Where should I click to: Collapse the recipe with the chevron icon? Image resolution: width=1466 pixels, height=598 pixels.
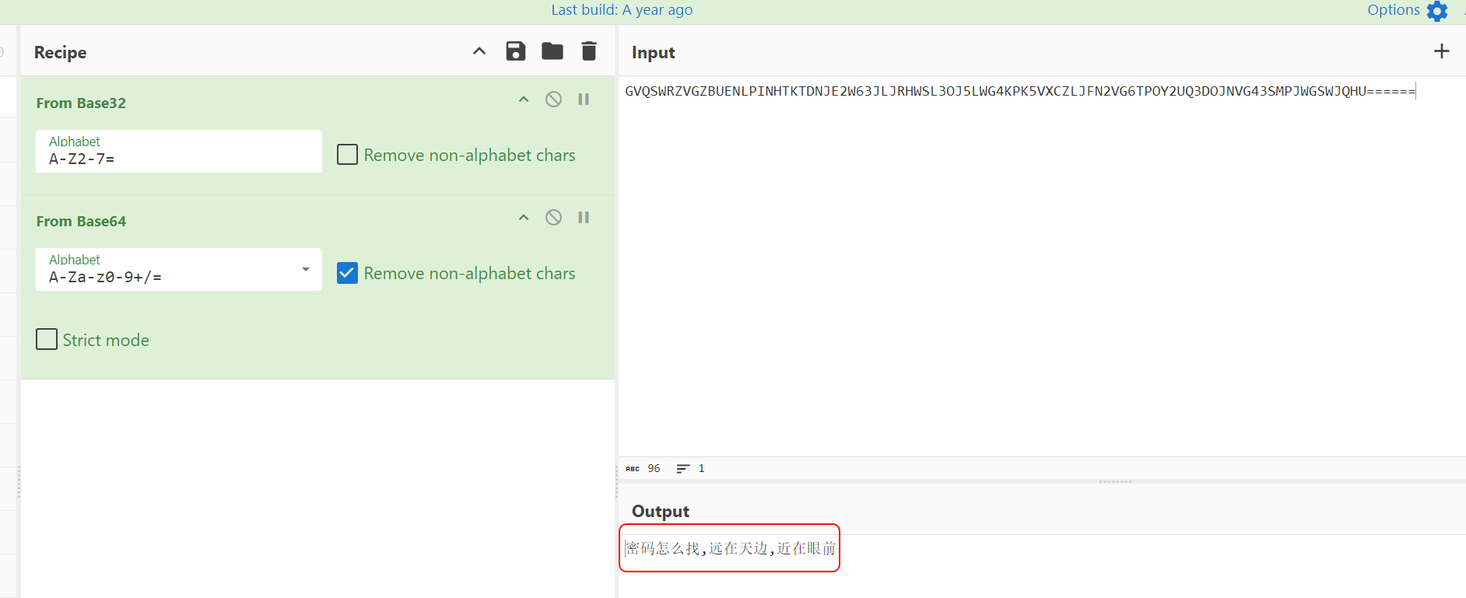click(479, 51)
